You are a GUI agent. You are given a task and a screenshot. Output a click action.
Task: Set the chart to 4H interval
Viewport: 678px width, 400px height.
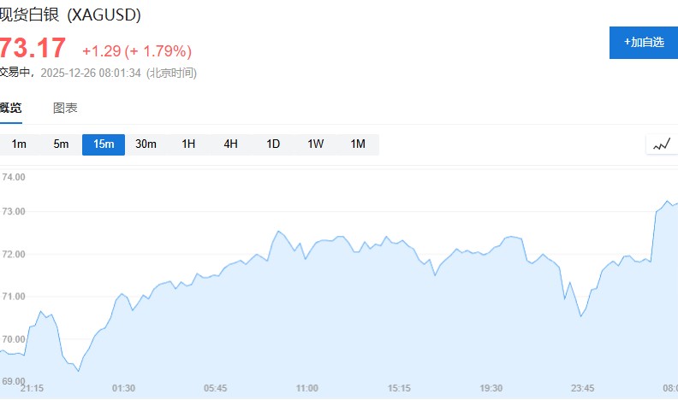pyautogui.click(x=230, y=144)
